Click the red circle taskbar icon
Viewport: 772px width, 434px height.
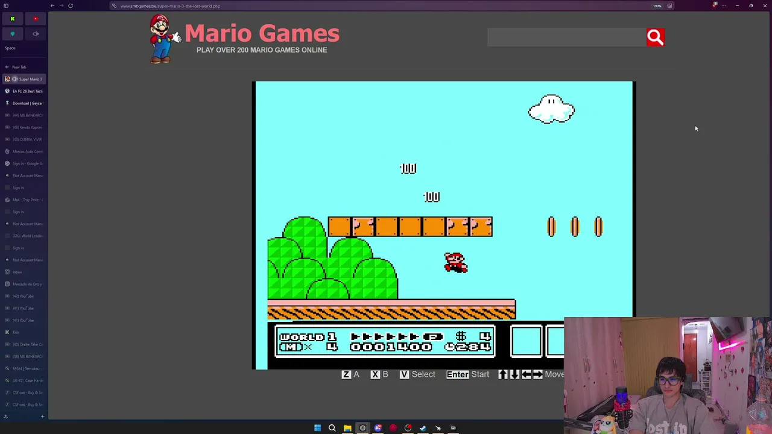393,428
